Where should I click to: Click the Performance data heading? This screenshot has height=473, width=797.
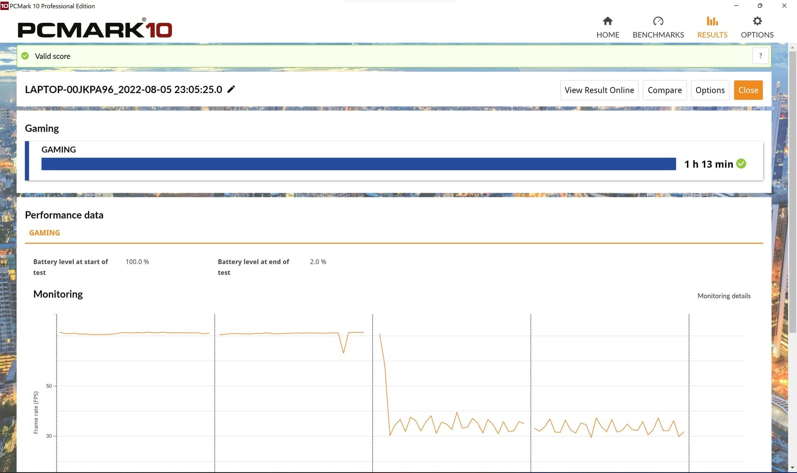click(64, 215)
